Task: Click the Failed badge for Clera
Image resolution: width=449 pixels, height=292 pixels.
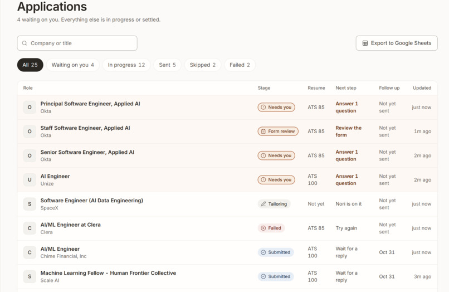Action: click(x=271, y=228)
